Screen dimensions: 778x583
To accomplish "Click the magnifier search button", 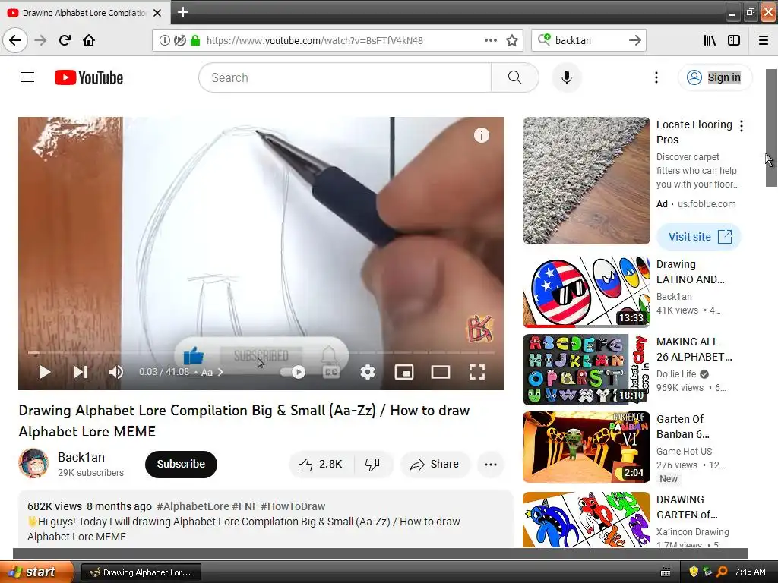I will coord(515,77).
